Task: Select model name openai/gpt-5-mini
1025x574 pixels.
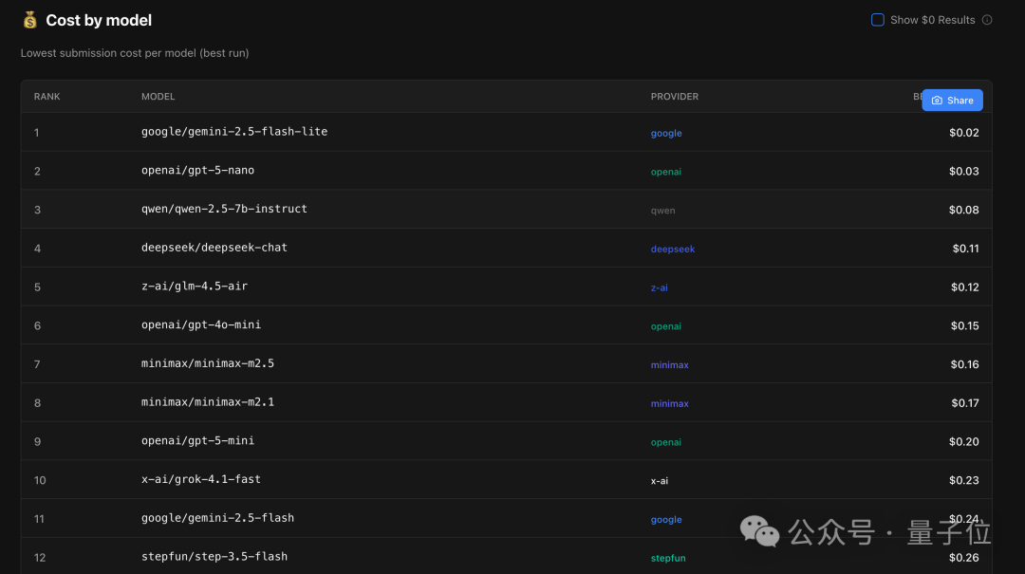Action: click(198, 440)
